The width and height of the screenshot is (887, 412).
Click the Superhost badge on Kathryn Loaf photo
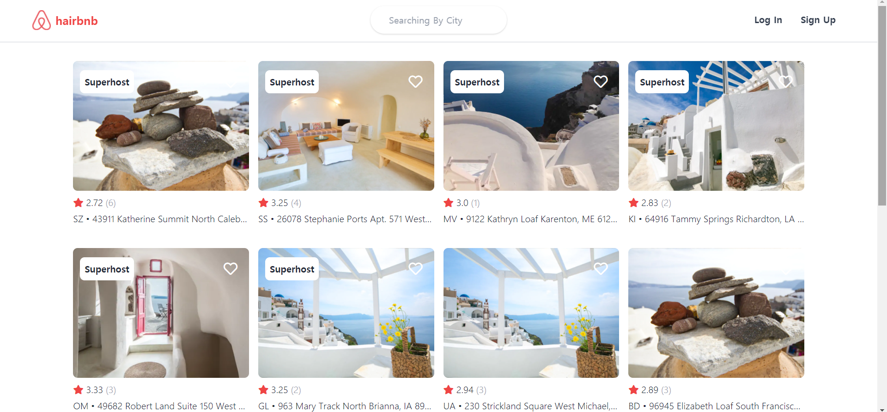pyautogui.click(x=477, y=82)
